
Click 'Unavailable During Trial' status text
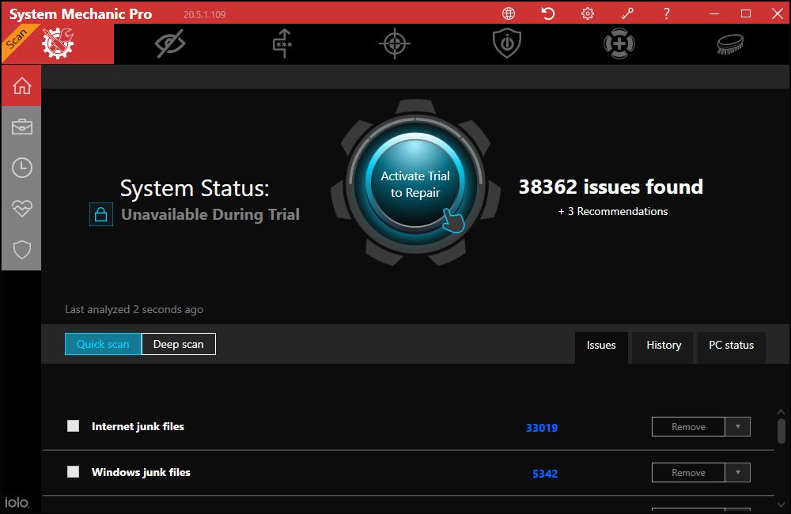[210, 214]
